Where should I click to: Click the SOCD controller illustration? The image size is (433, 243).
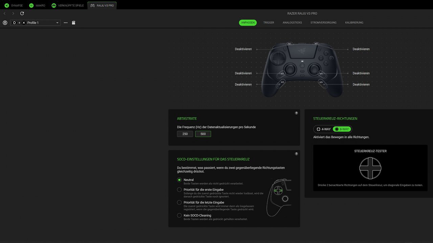(279, 198)
